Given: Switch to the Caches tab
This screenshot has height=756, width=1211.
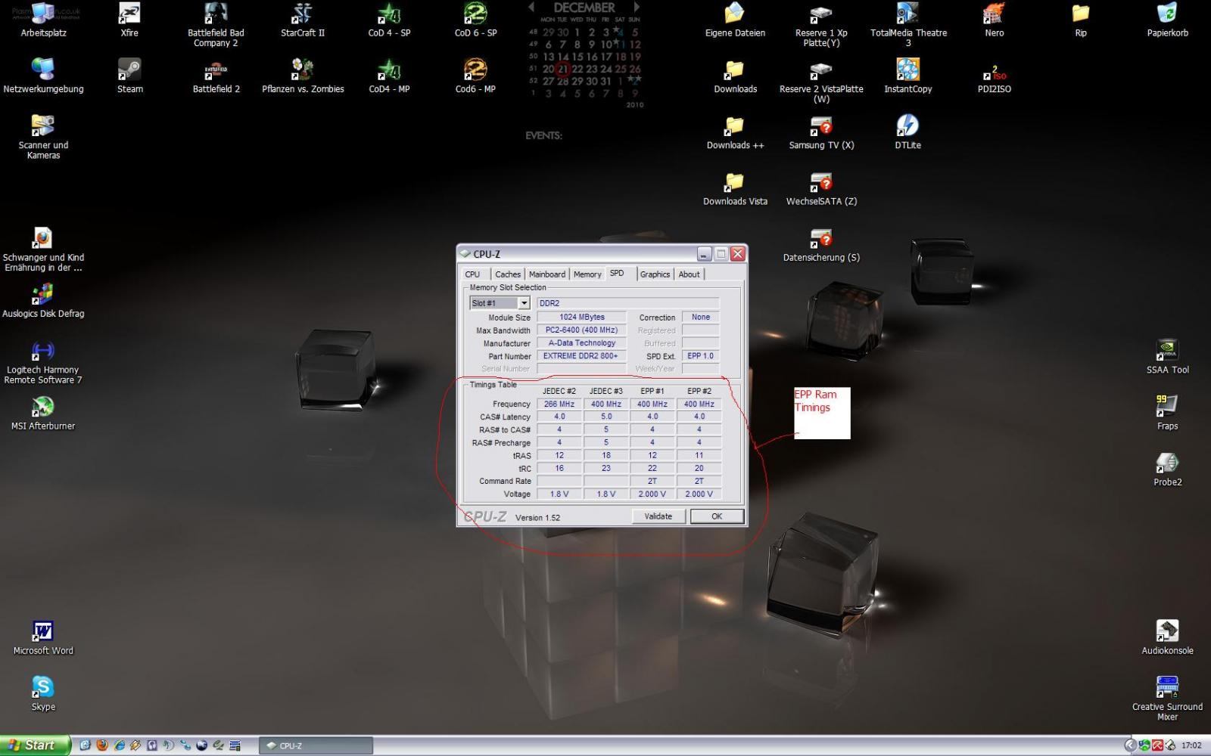Looking at the screenshot, I should (508, 274).
